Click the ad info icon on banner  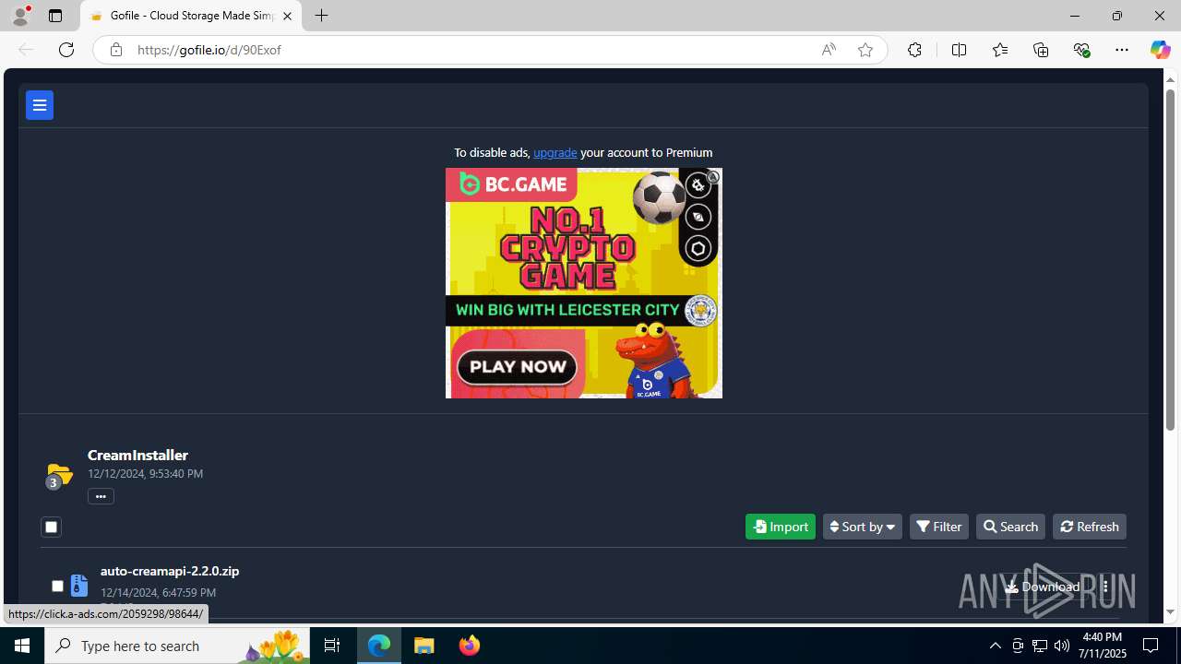tap(713, 176)
